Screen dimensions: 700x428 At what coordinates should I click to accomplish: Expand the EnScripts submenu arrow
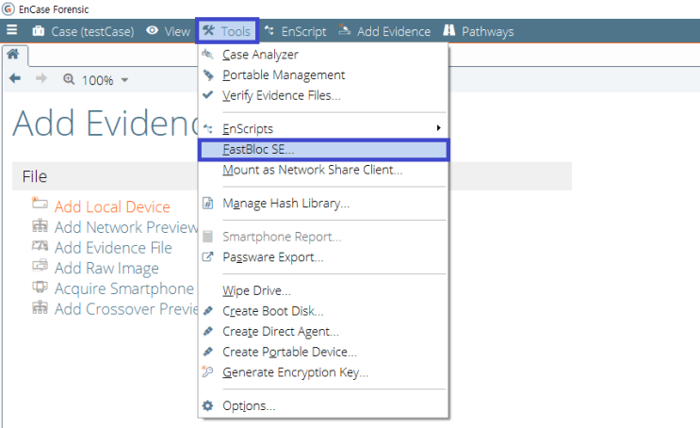(439, 128)
